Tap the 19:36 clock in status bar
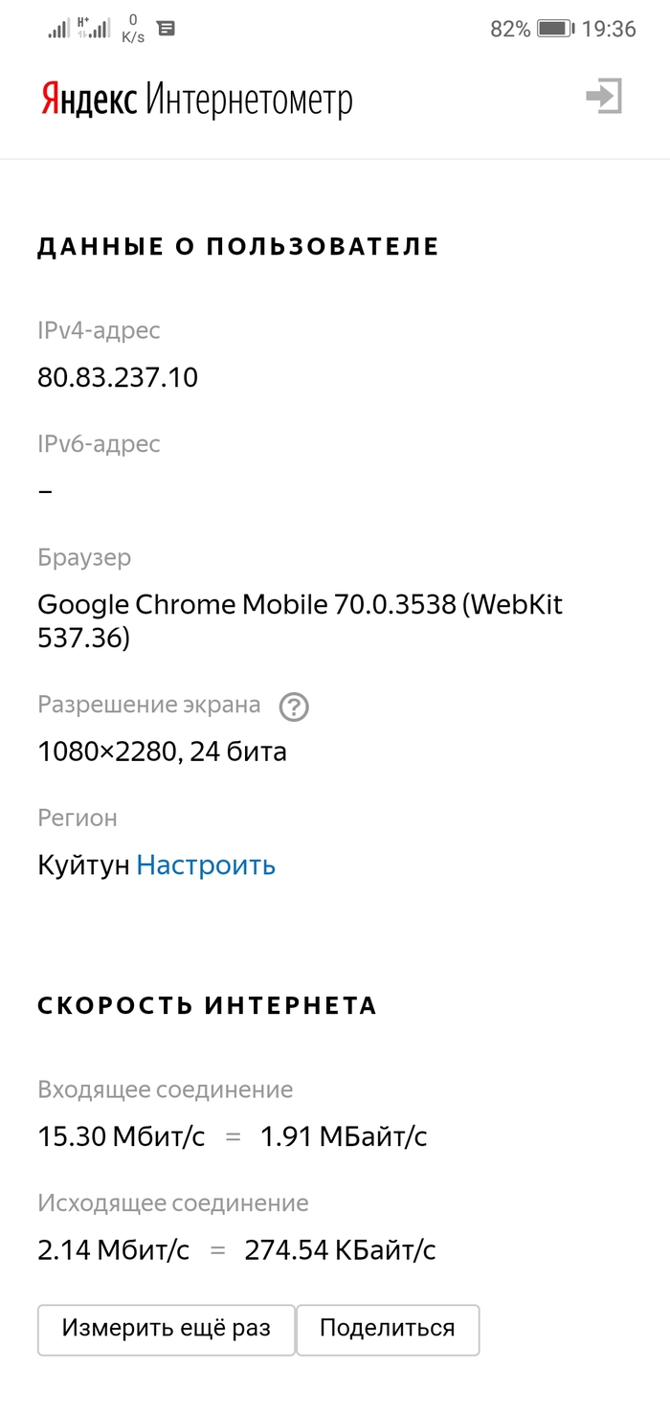The height and width of the screenshot is (1414, 670). coord(609,29)
